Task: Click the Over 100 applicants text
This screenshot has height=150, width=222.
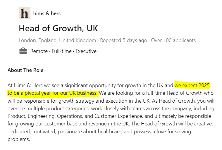Action: click(x=173, y=40)
